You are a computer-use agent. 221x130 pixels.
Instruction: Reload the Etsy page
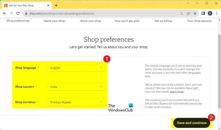tap(18, 14)
